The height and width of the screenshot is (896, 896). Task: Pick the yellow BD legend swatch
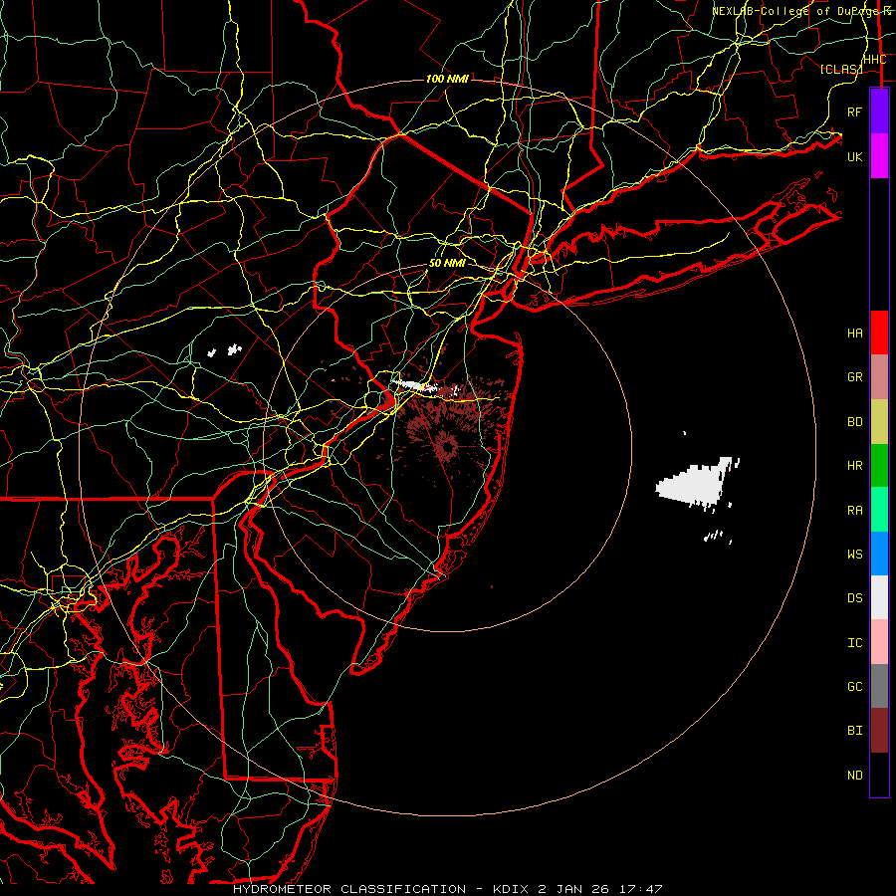[879, 421]
